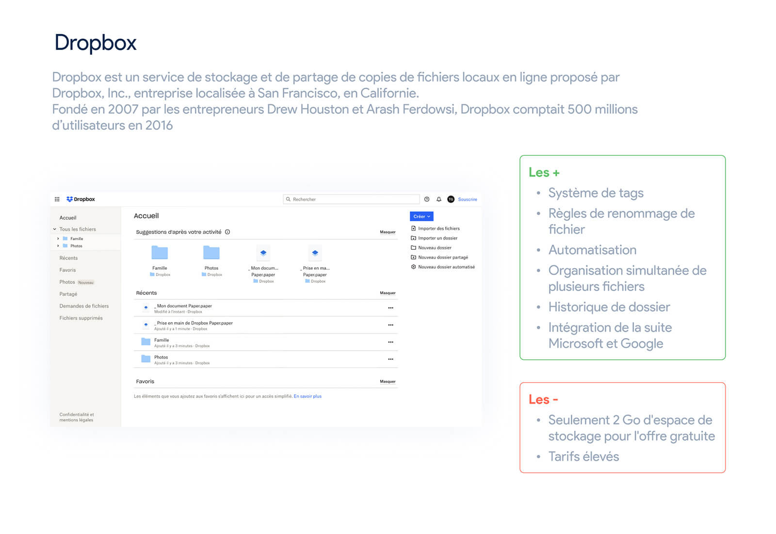
Task: Click the Importer un dossier icon
Action: 413,238
